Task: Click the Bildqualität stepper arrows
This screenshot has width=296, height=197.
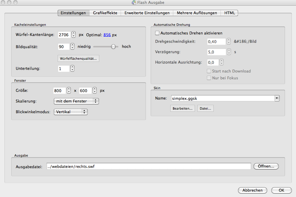Action: coord(72,47)
